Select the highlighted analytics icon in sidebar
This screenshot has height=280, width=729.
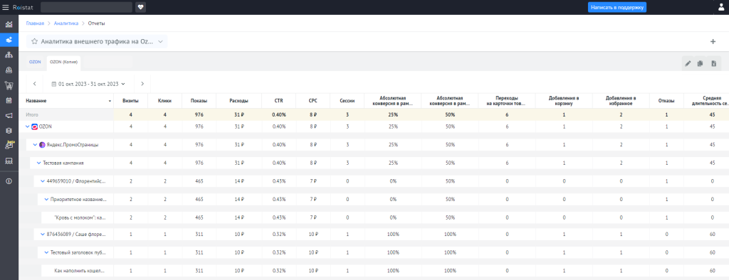[x=9, y=40]
